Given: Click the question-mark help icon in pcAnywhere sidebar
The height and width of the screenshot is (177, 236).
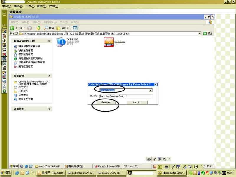Looking at the screenshot, I should click(x=4, y=26).
